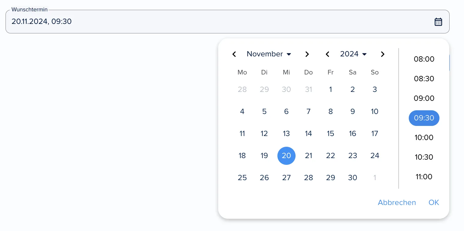
Task: Open the calendar icon in the Wunschtermin field
Action: [438, 22]
